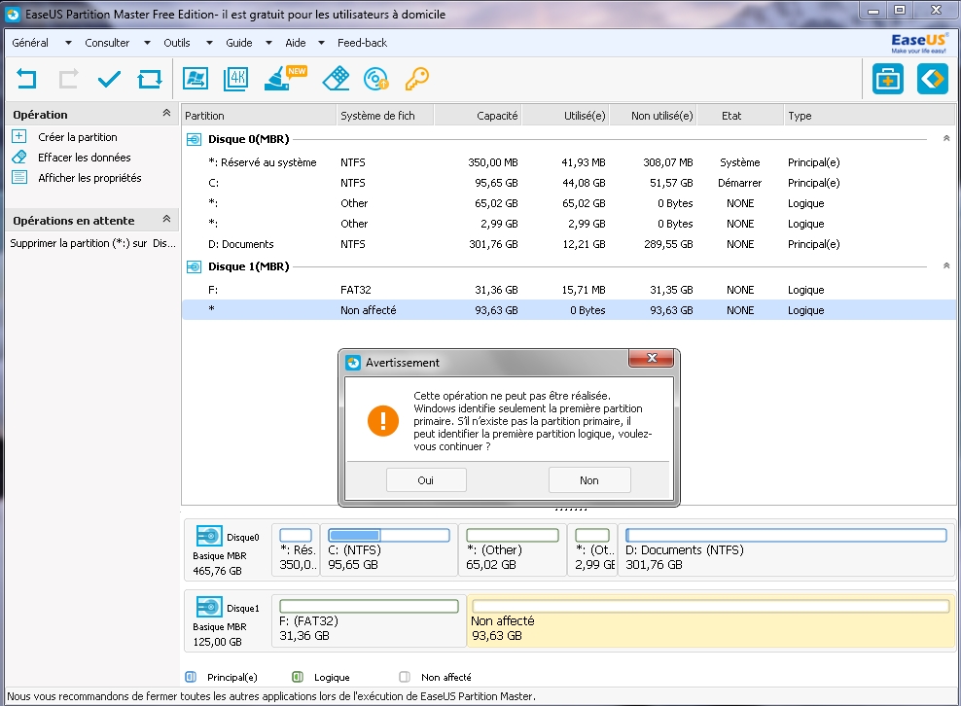The height and width of the screenshot is (706, 961).
Task: Open the Guide dropdown arrow
Action: (268, 43)
